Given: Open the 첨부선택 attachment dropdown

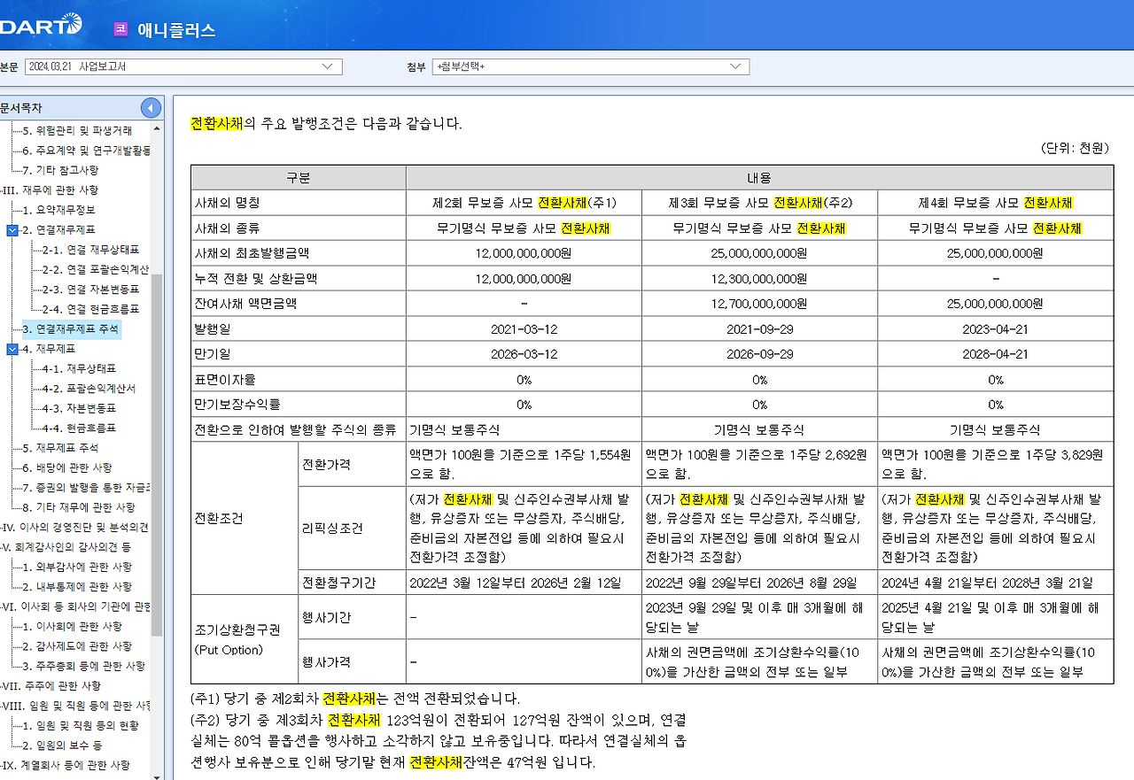Looking at the screenshot, I should coord(737,66).
